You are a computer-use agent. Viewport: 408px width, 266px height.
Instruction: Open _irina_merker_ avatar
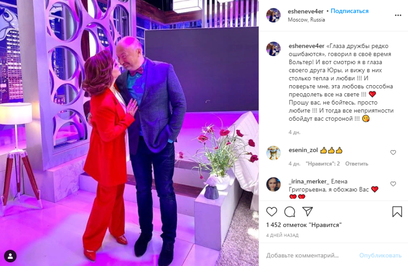pyautogui.click(x=273, y=184)
